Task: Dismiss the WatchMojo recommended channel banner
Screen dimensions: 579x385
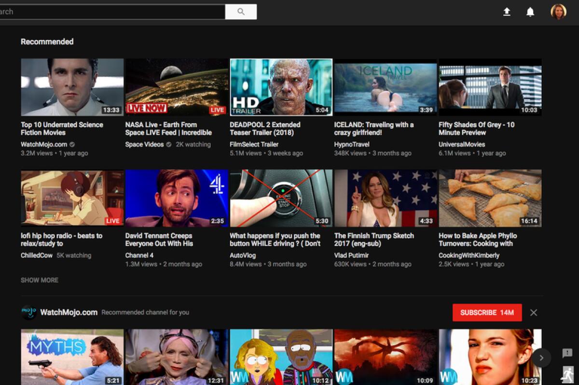Action: pyautogui.click(x=534, y=312)
